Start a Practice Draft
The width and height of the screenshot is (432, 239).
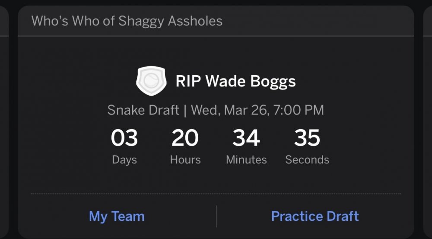[x=315, y=216]
